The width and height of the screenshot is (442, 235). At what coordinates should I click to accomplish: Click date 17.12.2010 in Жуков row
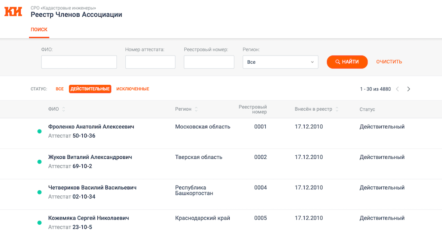pos(308,157)
